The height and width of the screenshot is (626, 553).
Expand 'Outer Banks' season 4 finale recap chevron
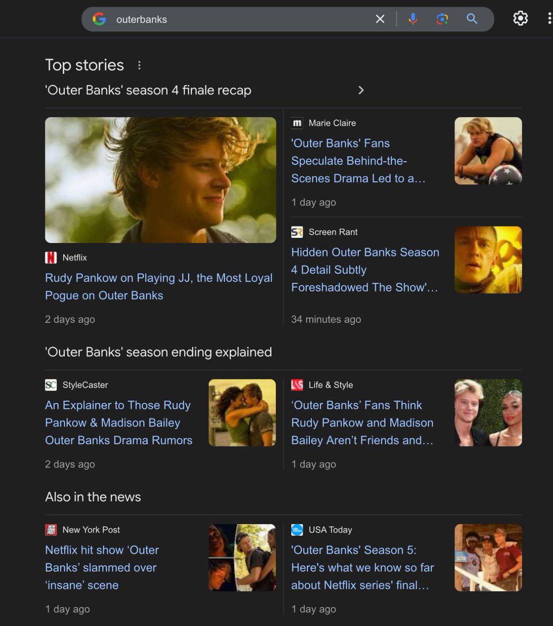(360, 90)
